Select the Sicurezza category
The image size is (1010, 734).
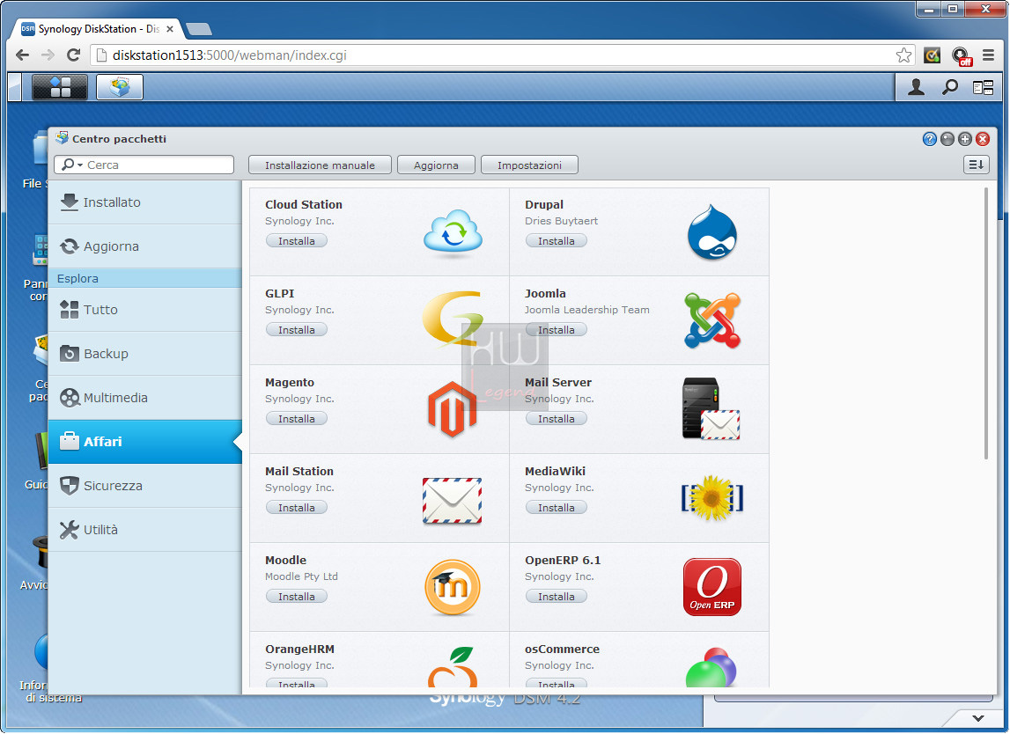[x=145, y=486]
